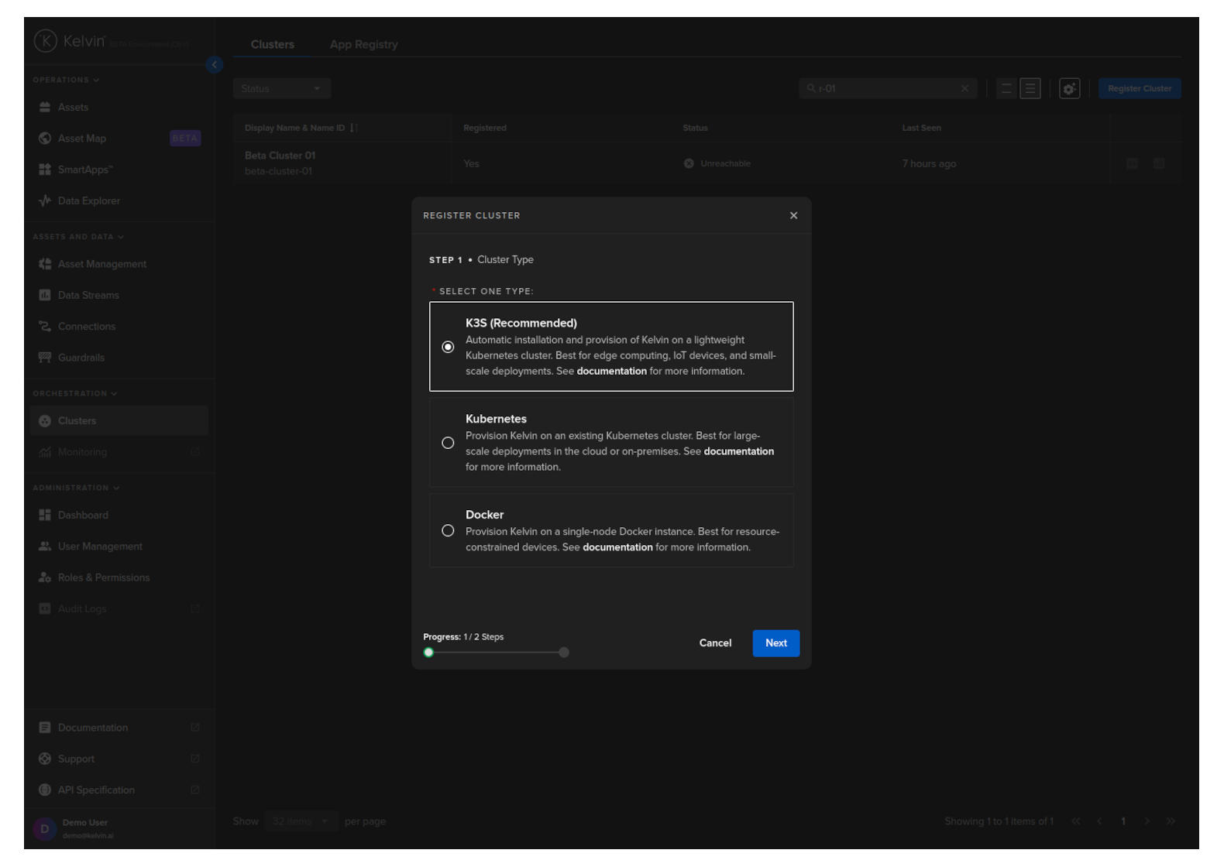The image size is (1224, 867).
Task: Collapse the sidebar with arrow icon
Action: 215,65
